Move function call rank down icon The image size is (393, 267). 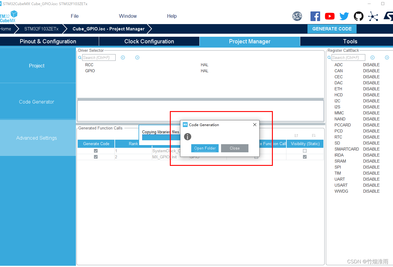(313, 135)
